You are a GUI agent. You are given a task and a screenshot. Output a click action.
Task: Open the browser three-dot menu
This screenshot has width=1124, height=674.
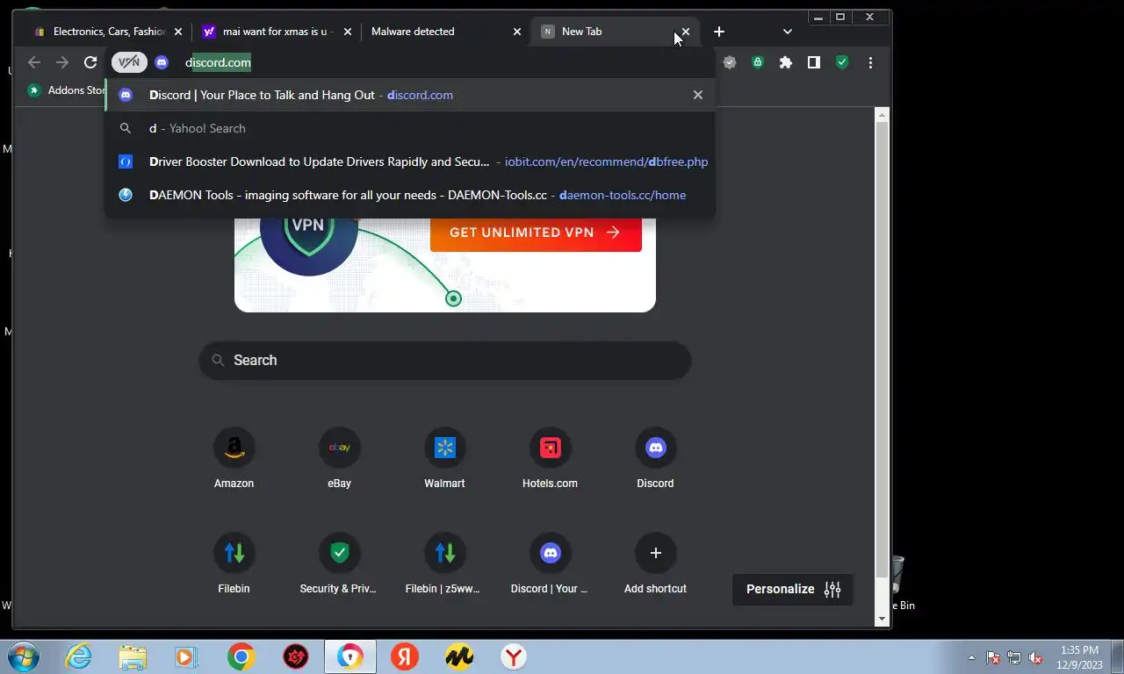870,62
